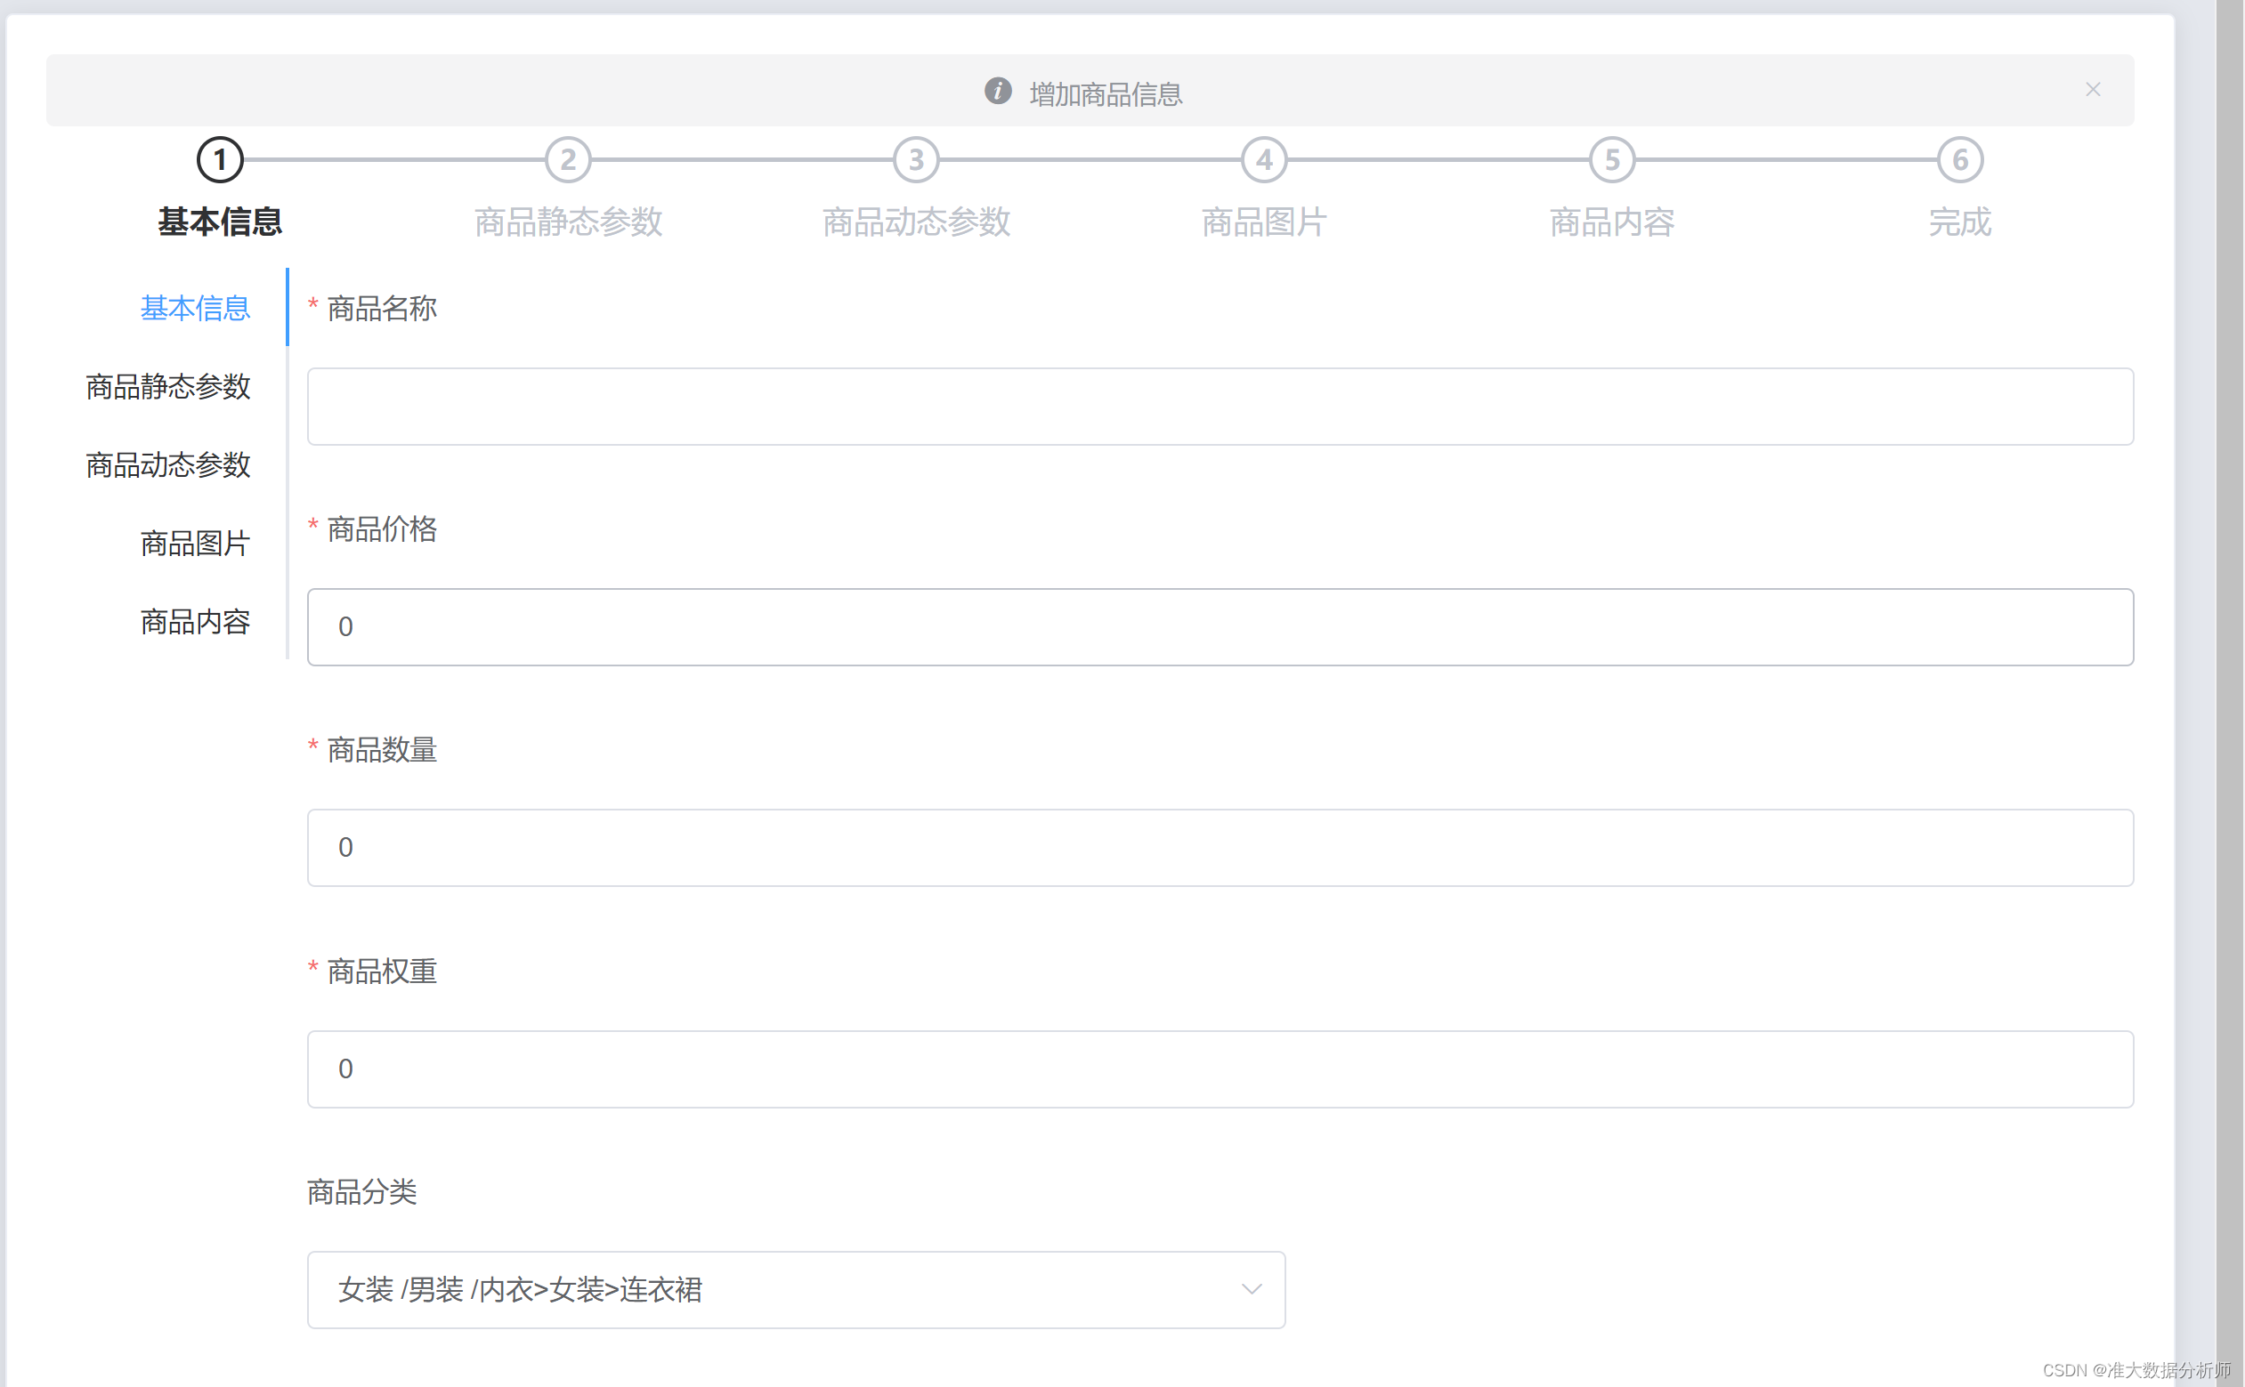The width and height of the screenshot is (2245, 1387).
Task: Focus the 商品价格 input field
Action: pyautogui.click(x=1220, y=627)
